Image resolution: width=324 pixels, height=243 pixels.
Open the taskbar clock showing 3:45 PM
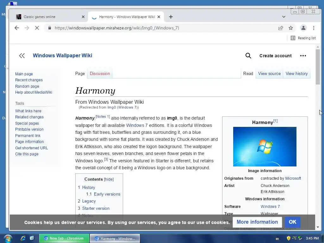[312, 238]
